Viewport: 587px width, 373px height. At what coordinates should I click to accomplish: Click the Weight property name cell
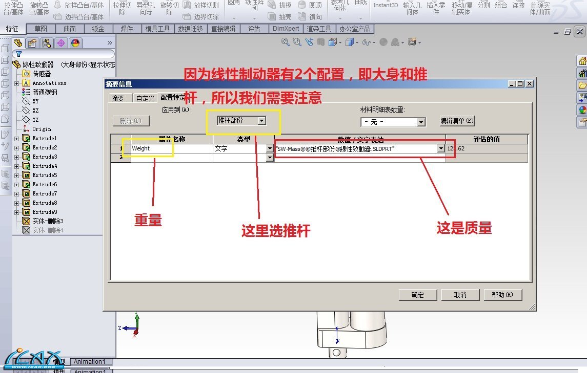[172, 149]
